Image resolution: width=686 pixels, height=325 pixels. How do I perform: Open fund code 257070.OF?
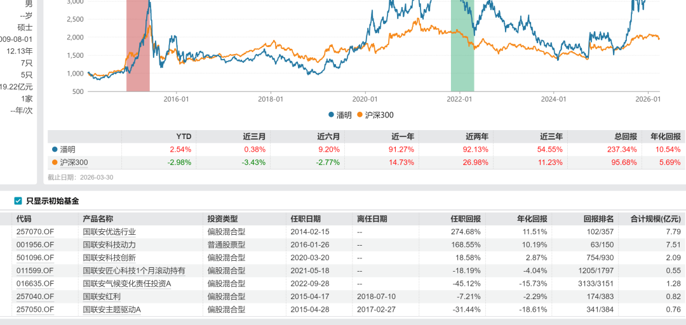[35, 232]
